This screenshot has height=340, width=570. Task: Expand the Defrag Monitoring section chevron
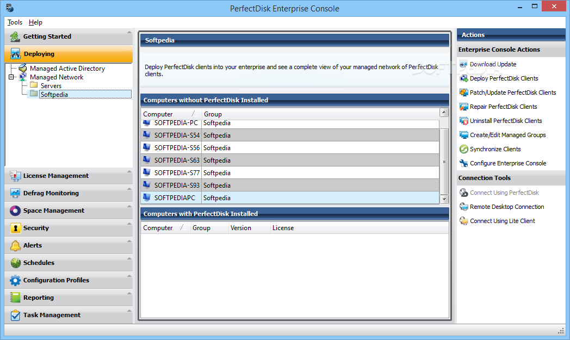coord(129,189)
